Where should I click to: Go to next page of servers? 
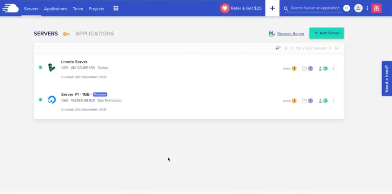pyautogui.click(x=330, y=48)
